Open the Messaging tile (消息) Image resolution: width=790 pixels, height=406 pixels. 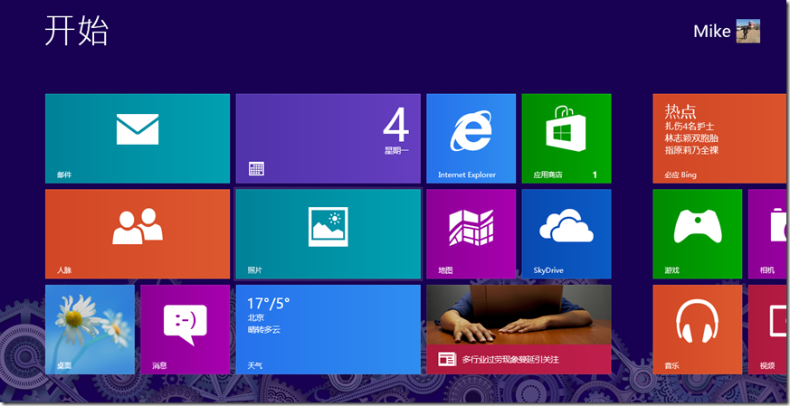click(185, 329)
